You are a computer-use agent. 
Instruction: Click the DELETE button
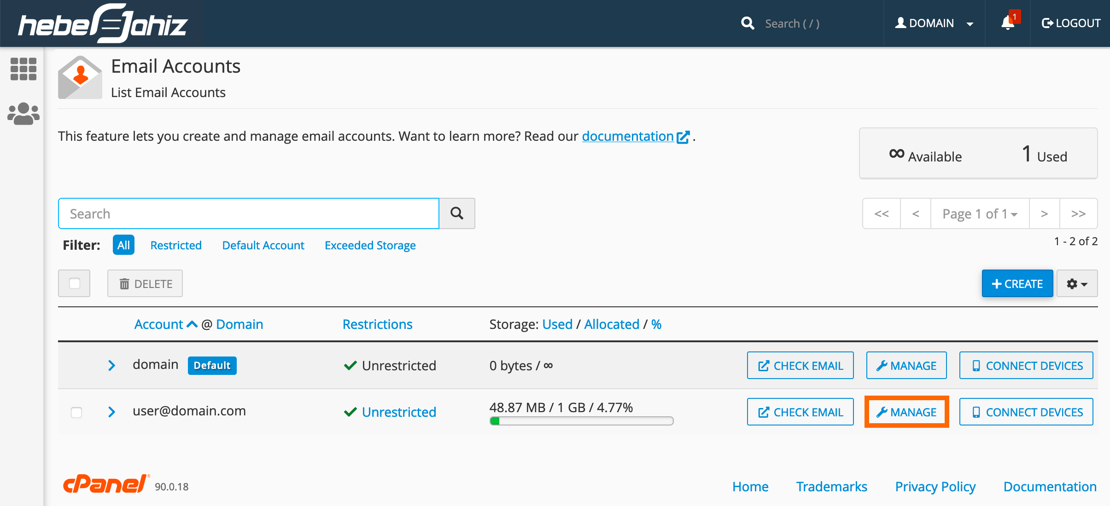(x=145, y=283)
